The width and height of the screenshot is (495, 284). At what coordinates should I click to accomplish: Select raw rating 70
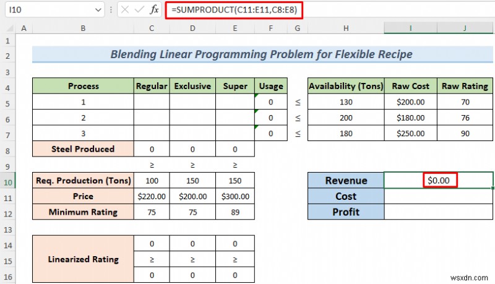[x=465, y=101]
